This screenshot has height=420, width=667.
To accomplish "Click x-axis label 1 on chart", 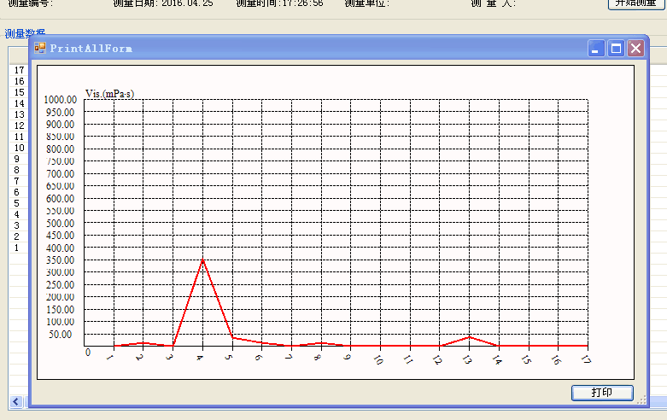I will 110,359.
